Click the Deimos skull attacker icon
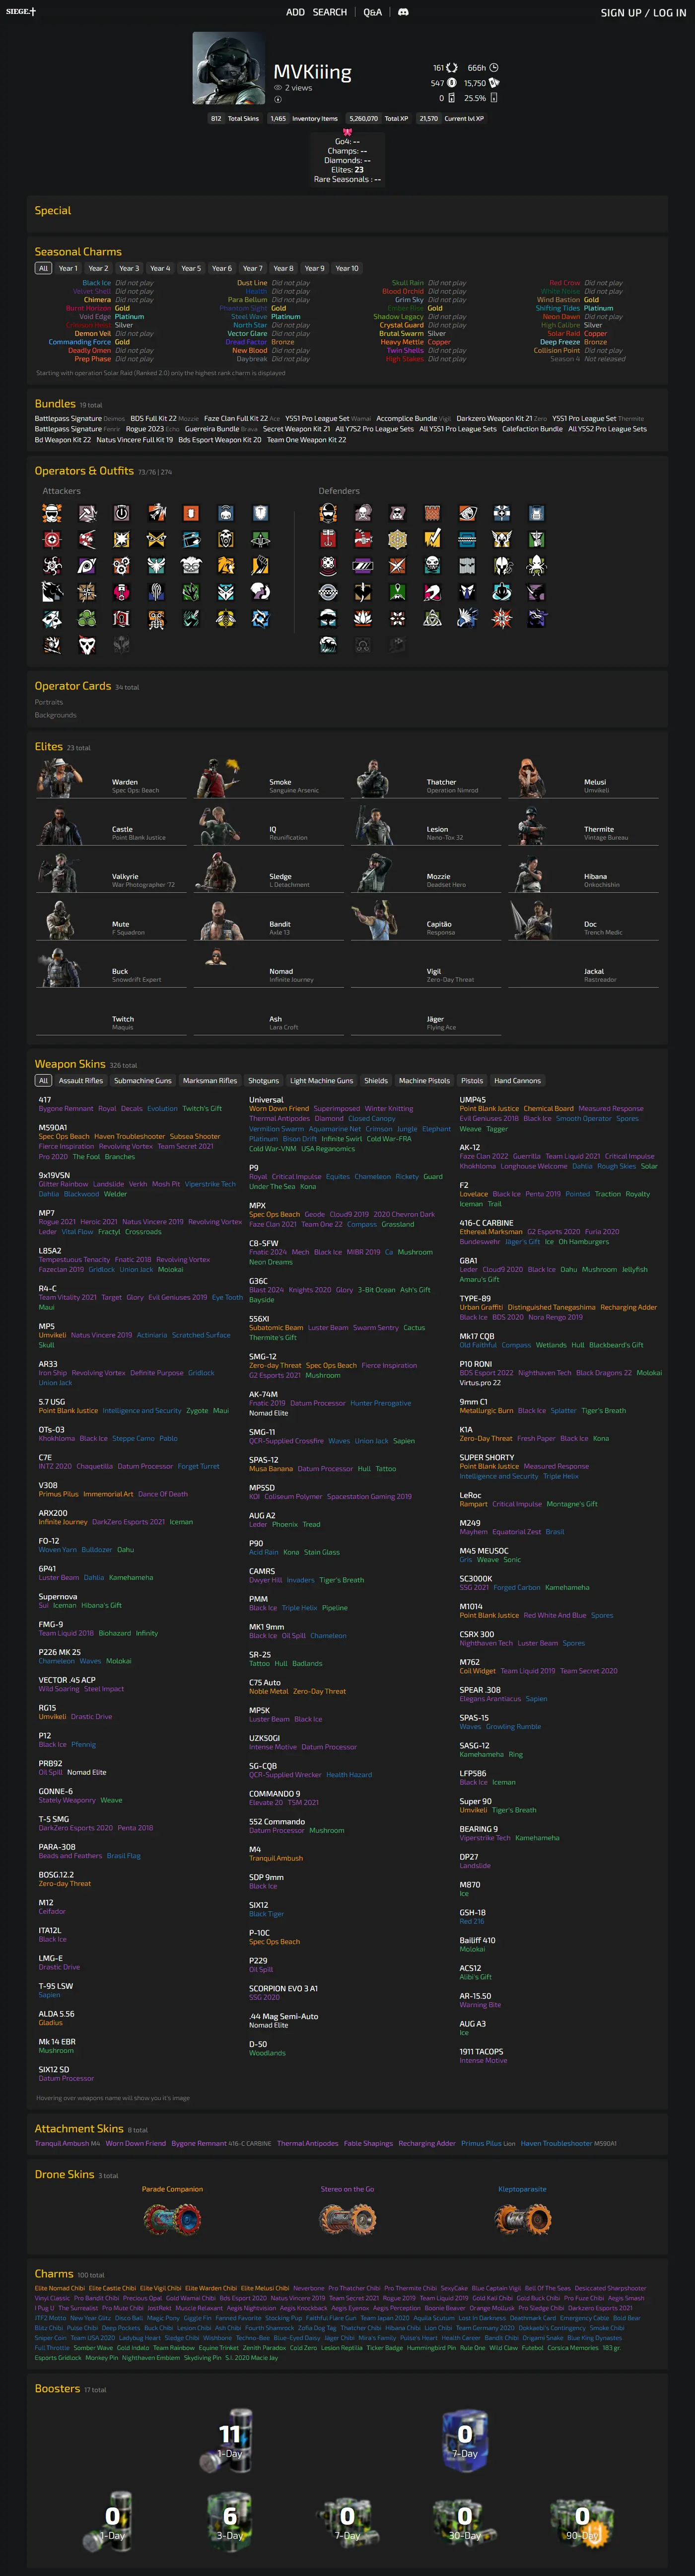The image size is (695, 2576). (x=87, y=644)
